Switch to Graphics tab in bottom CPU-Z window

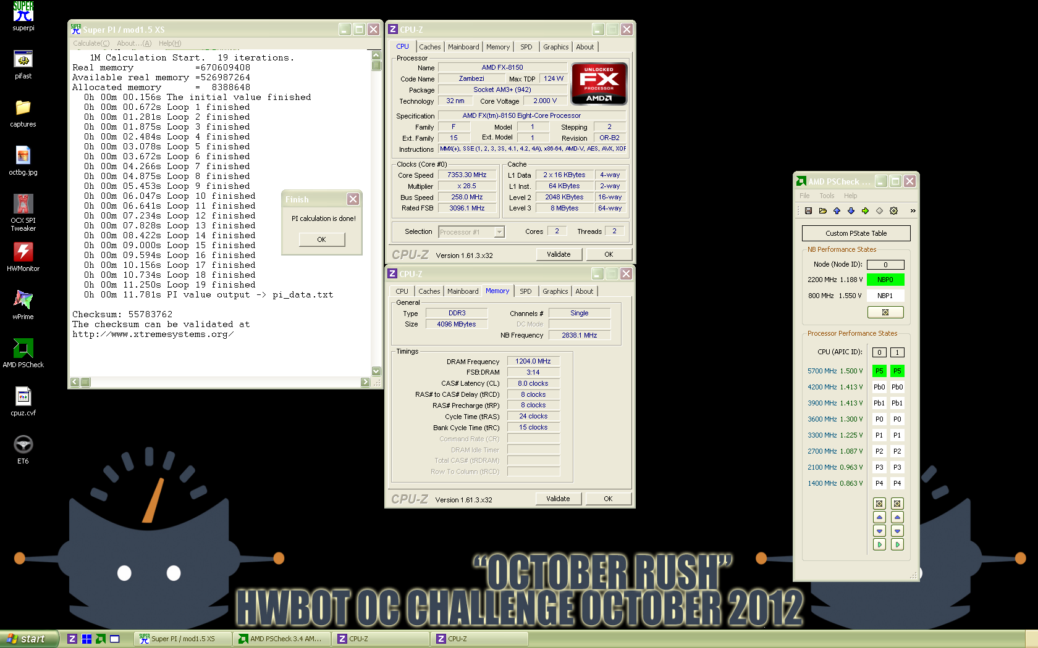[x=555, y=291]
